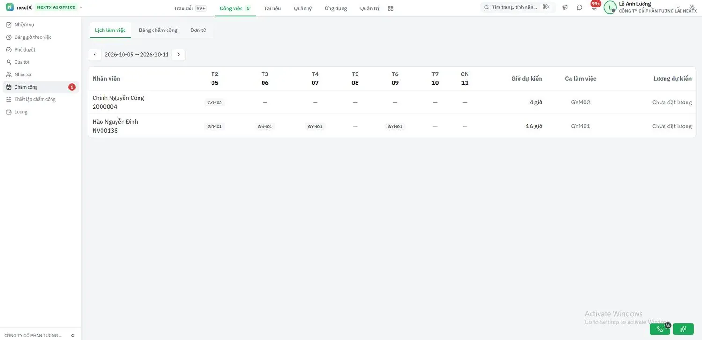Go to the next week
Viewport: 702px width, 340px height.
pyautogui.click(x=178, y=55)
